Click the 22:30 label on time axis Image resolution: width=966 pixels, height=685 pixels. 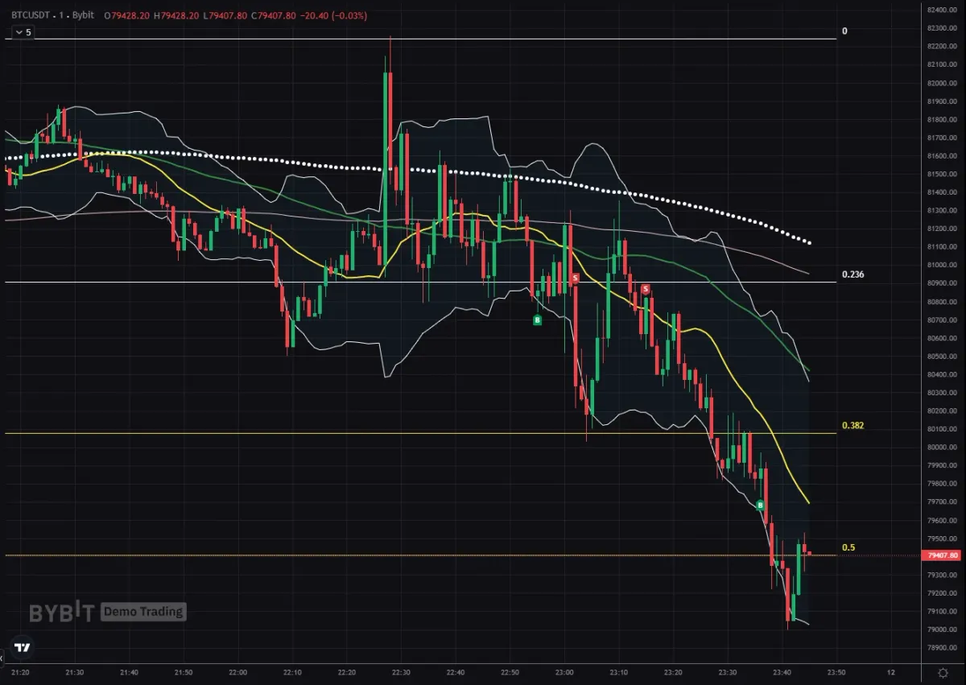click(401, 671)
